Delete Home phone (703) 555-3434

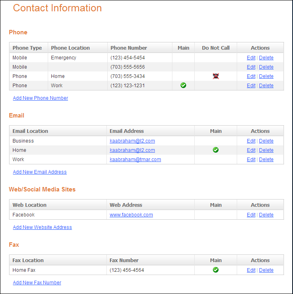tap(266, 76)
